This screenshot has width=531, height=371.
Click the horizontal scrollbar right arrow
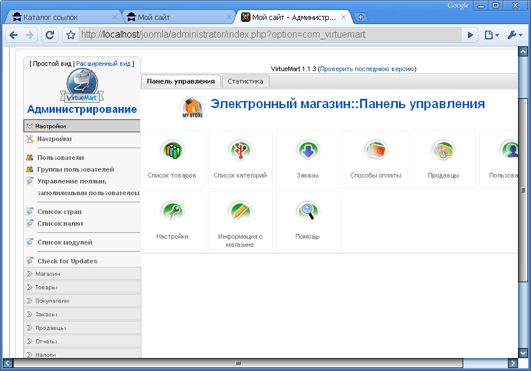[513, 363]
